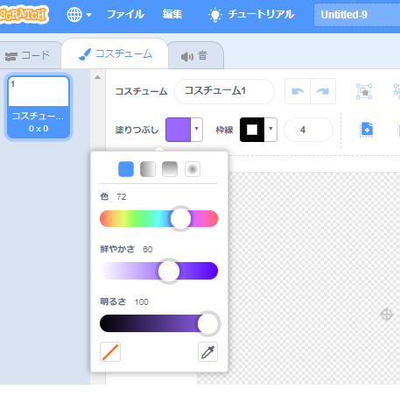Select radial gradient fill mode

193,169
